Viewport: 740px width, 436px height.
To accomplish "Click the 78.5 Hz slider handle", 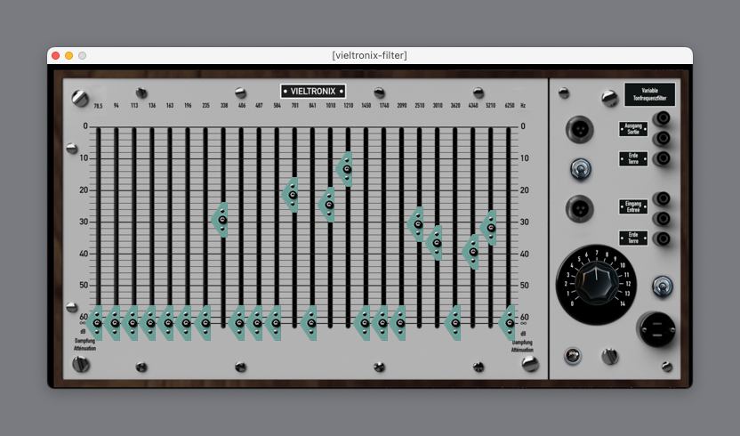I will tap(97, 322).
